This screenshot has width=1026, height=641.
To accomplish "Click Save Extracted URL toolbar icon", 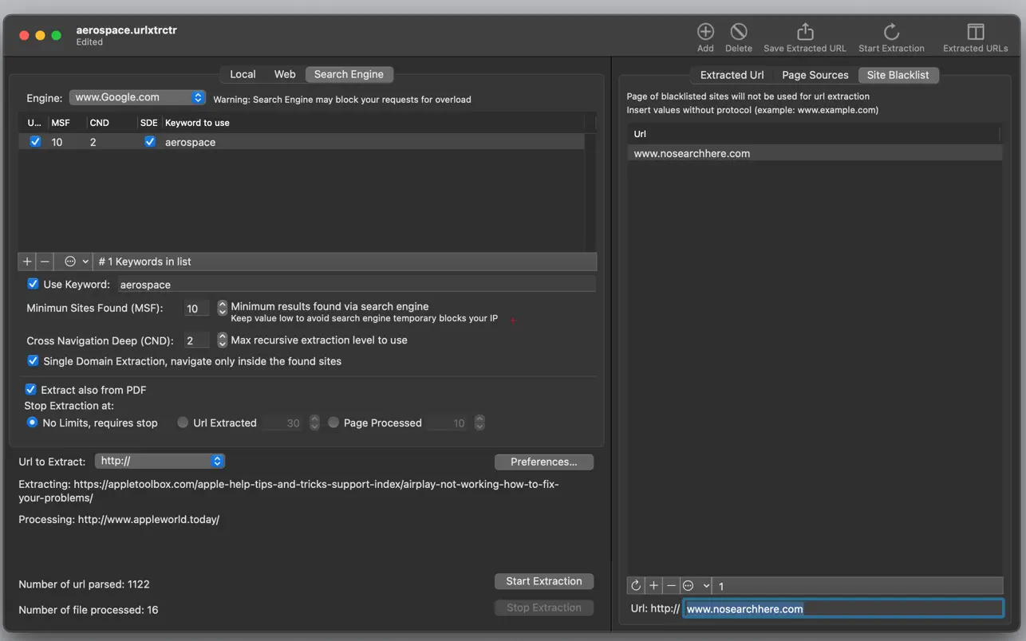I will [x=804, y=32].
